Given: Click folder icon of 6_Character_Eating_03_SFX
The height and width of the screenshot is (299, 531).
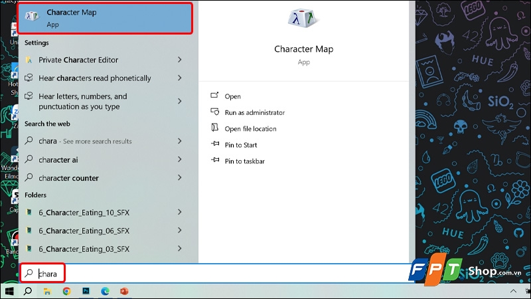Looking at the screenshot, I should (29, 249).
